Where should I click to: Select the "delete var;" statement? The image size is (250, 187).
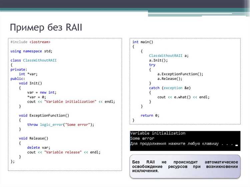39,148
